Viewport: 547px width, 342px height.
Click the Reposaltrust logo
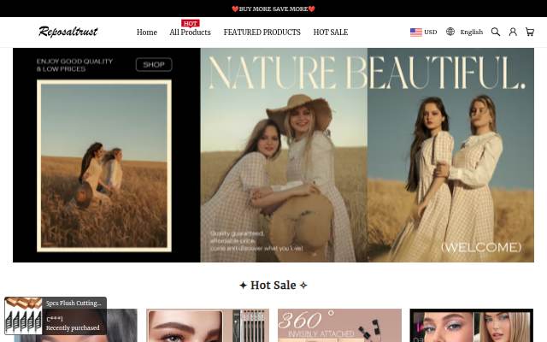[68, 32]
